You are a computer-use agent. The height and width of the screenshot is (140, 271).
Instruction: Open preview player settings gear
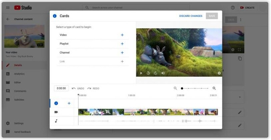coord(219,73)
